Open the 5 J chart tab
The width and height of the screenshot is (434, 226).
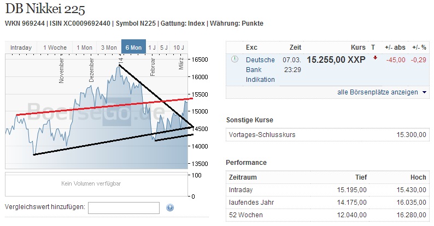164,47
